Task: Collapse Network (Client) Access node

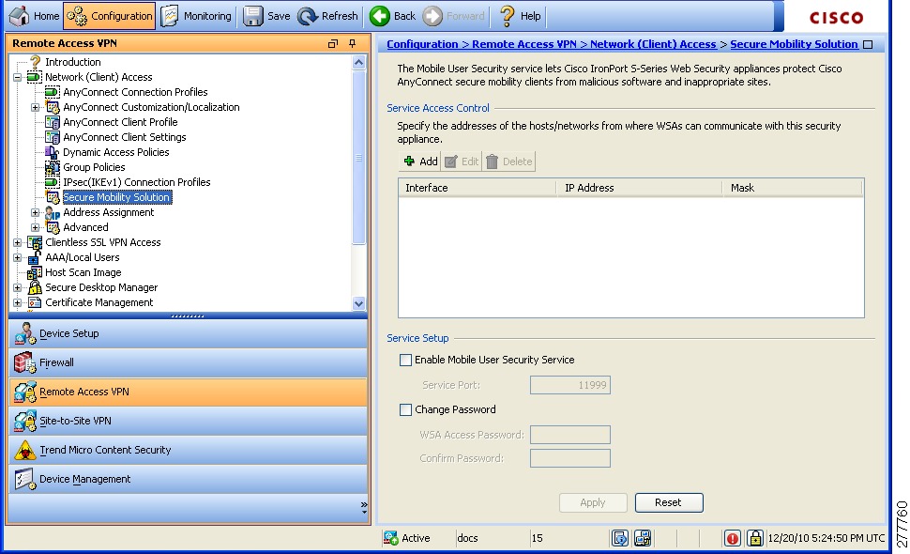Action: coord(18,77)
